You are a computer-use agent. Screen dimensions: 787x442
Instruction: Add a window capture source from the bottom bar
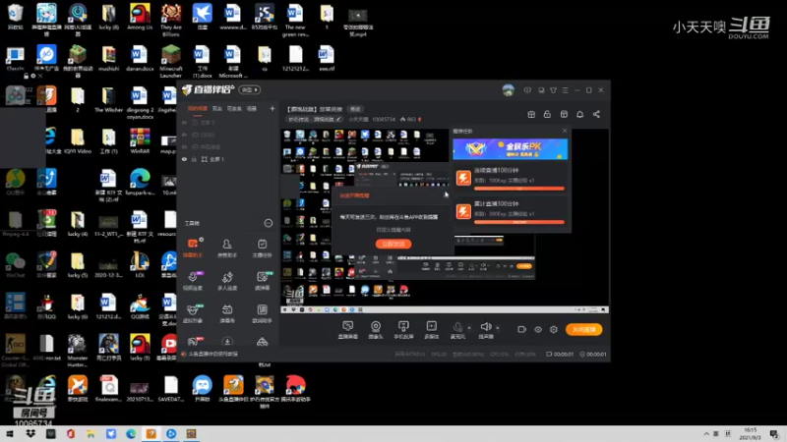pos(347,330)
